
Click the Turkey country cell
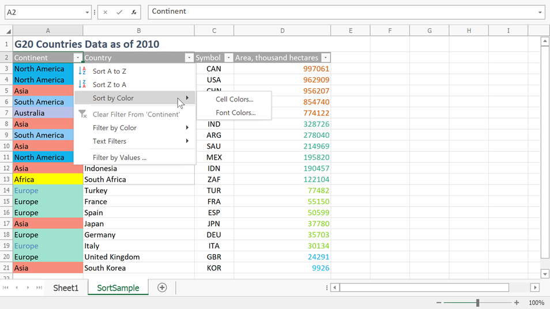tap(139, 190)
